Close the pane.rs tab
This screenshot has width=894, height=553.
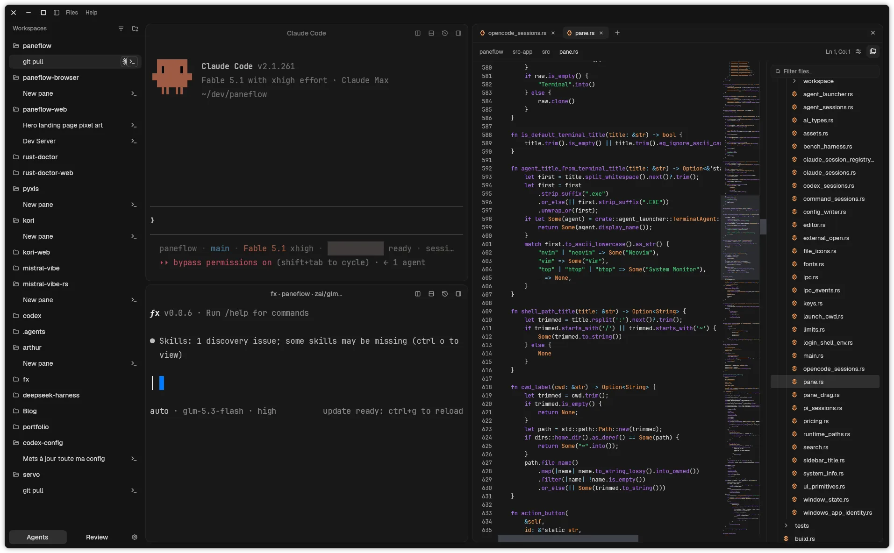click(x=601, y=33)
